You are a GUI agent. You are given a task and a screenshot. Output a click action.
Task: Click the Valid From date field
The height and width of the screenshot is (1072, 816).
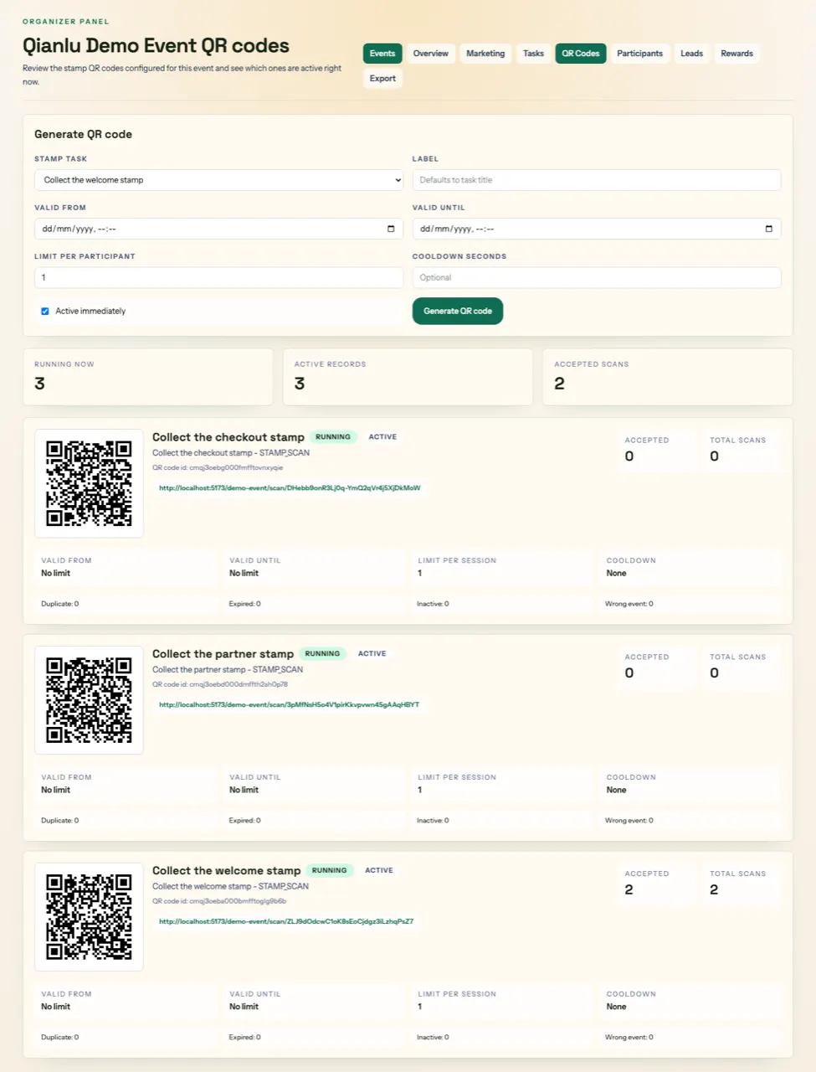[218, 229]
